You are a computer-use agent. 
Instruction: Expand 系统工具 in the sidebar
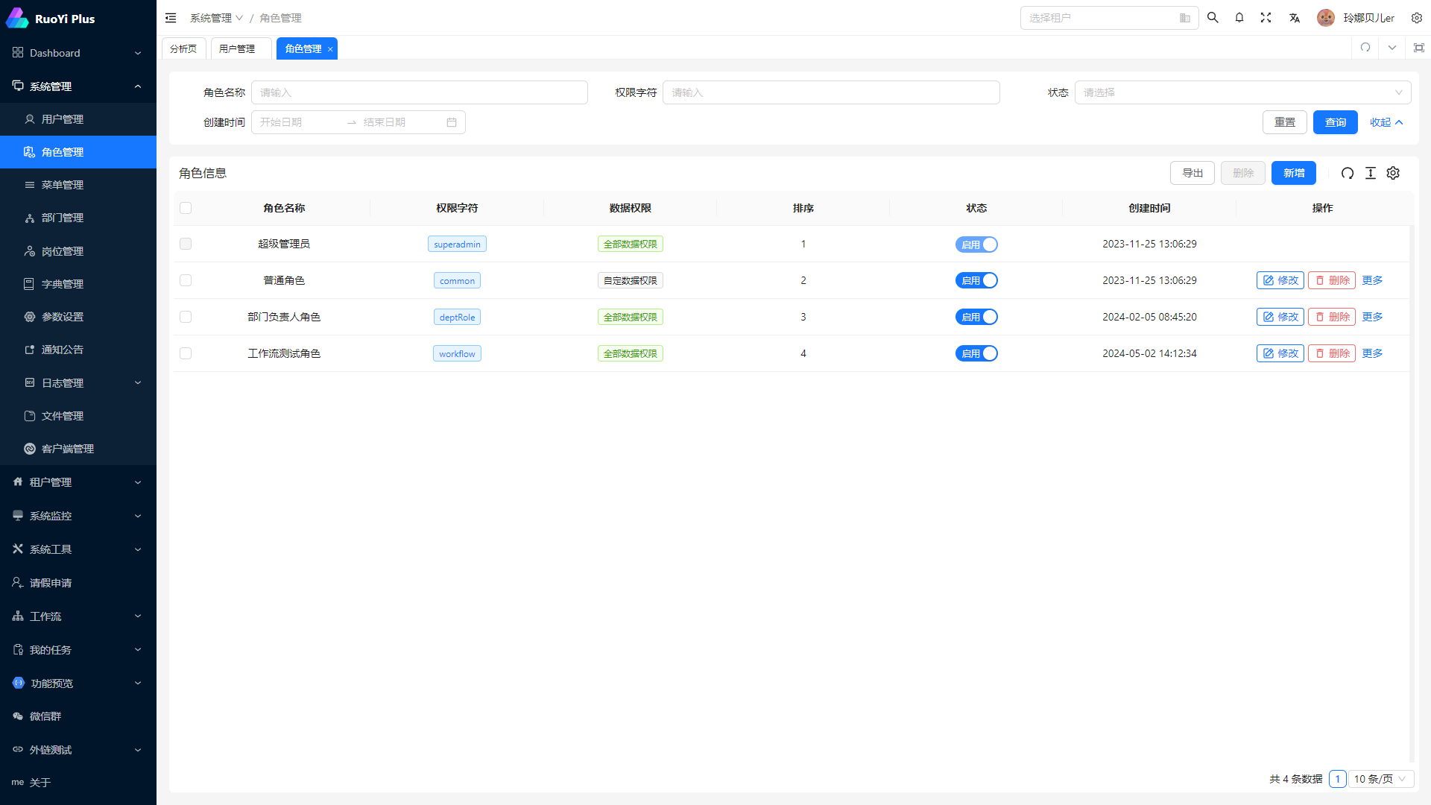pos(78,549)
